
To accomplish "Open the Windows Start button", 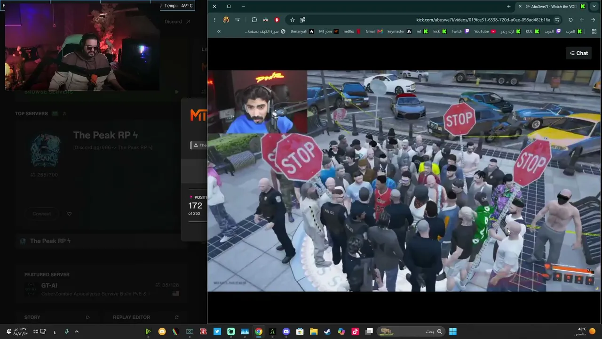I will [452, 331].
